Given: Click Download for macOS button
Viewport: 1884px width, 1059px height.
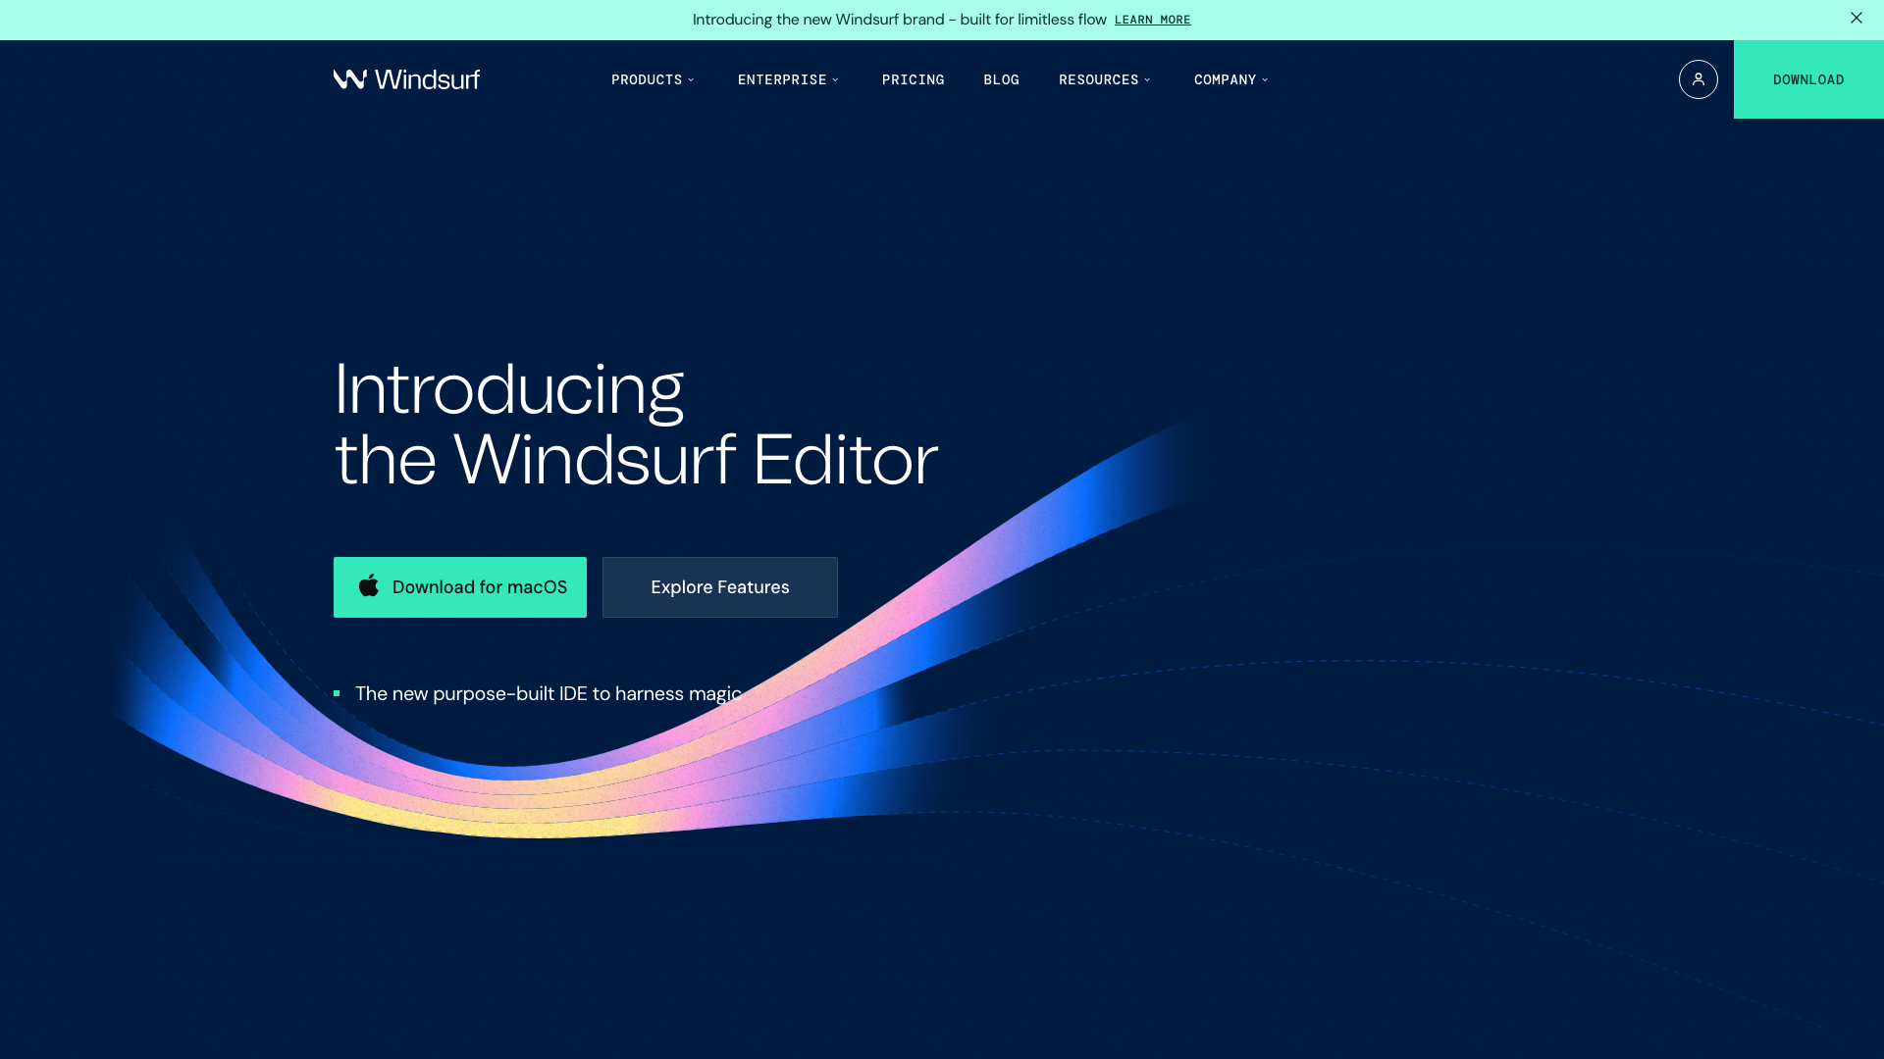Looking at the screenshot, I should (x=460, y=587).
